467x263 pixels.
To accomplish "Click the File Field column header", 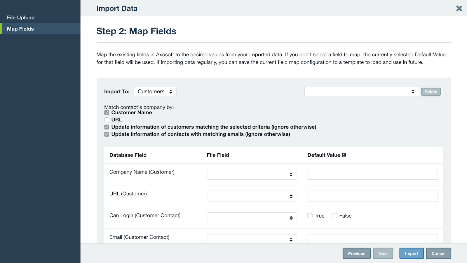I will (x=218, y=155).
